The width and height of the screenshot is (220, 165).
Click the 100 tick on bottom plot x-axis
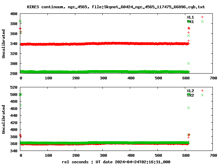click(48, 155)
